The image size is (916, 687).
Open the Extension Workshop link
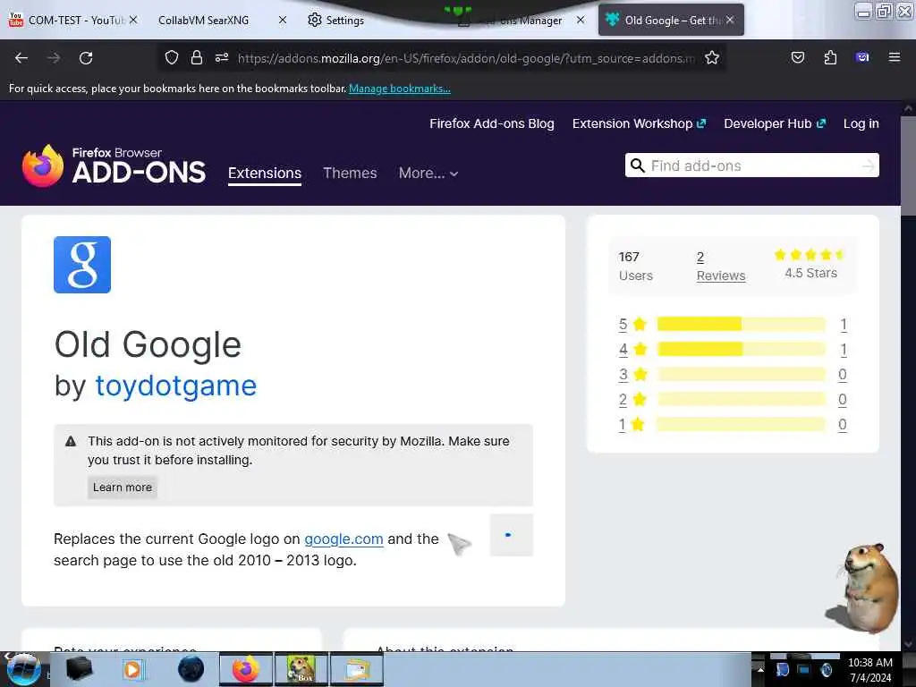[x=639, y=123]
